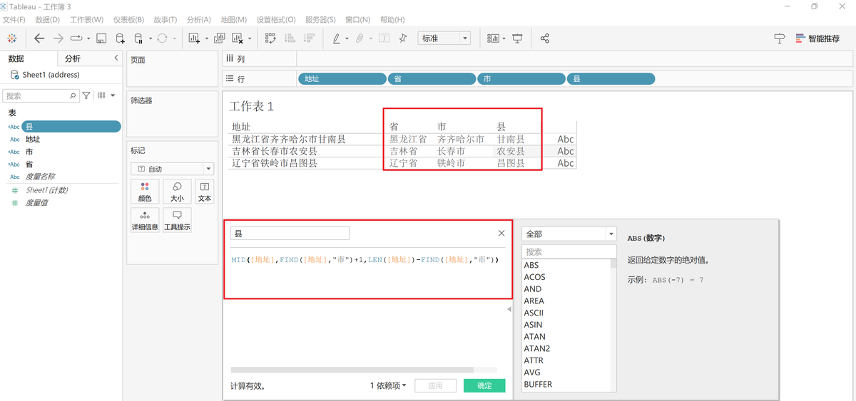This screenshot has width=856, height=401.
Task: Click the highlight pen icon
Action: [x=336, y=38]
